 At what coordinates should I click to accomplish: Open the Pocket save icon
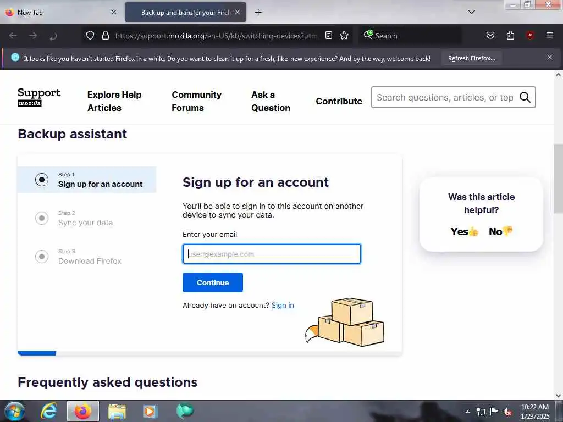coord(490,35)
